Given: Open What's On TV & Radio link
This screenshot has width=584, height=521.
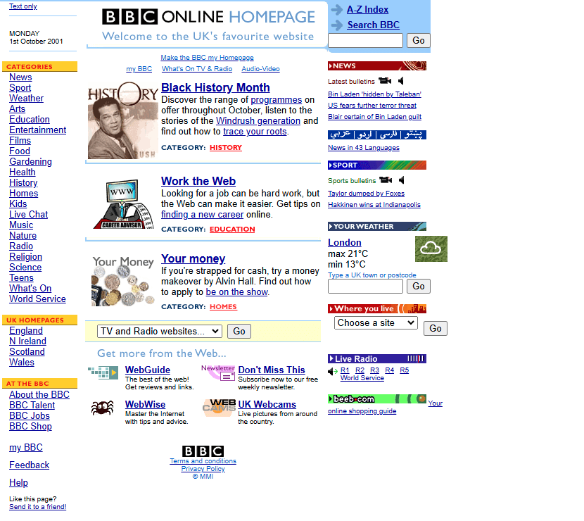Looking at the screenshot, I should (x=197, y=69).
